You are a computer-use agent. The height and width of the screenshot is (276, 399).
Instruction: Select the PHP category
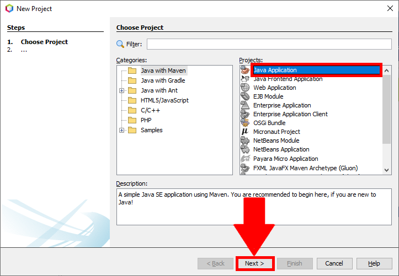coord(146,120)
